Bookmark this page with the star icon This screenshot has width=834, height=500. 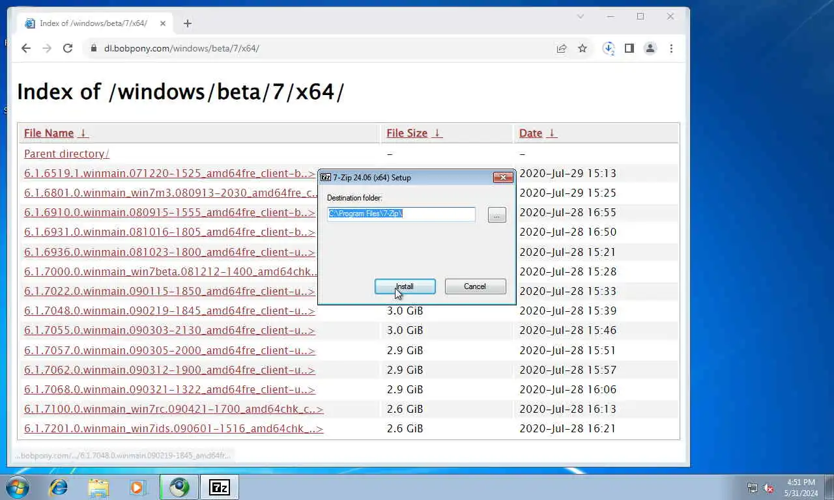pos(582,48)
